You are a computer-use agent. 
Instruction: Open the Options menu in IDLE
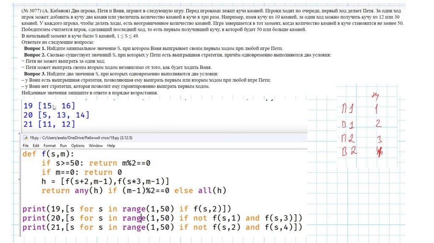coord(78,145)
